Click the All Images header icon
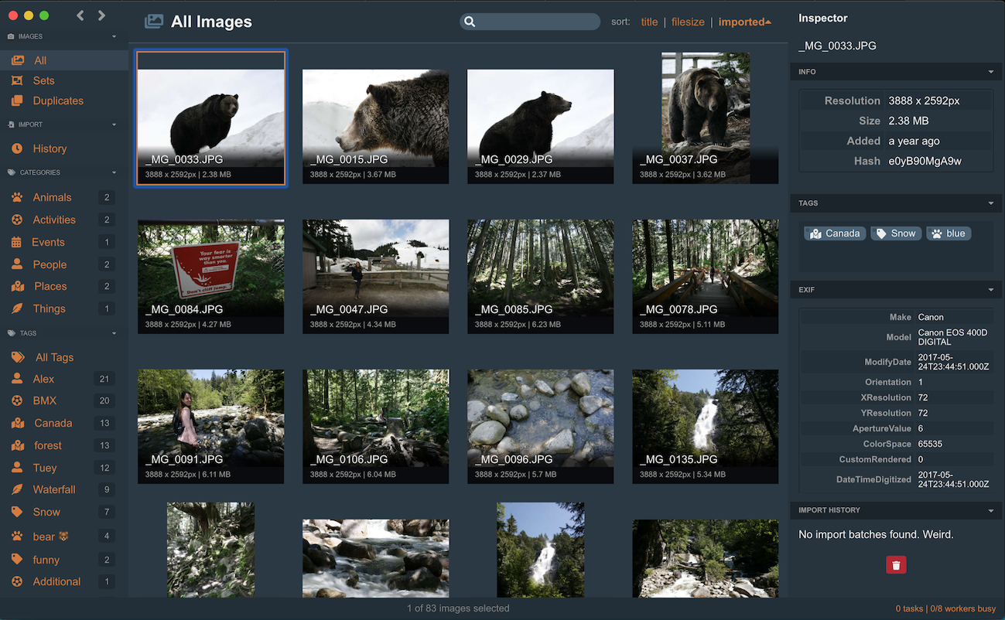The height and width of the screenshot is (620, 1005). [154, 22]
